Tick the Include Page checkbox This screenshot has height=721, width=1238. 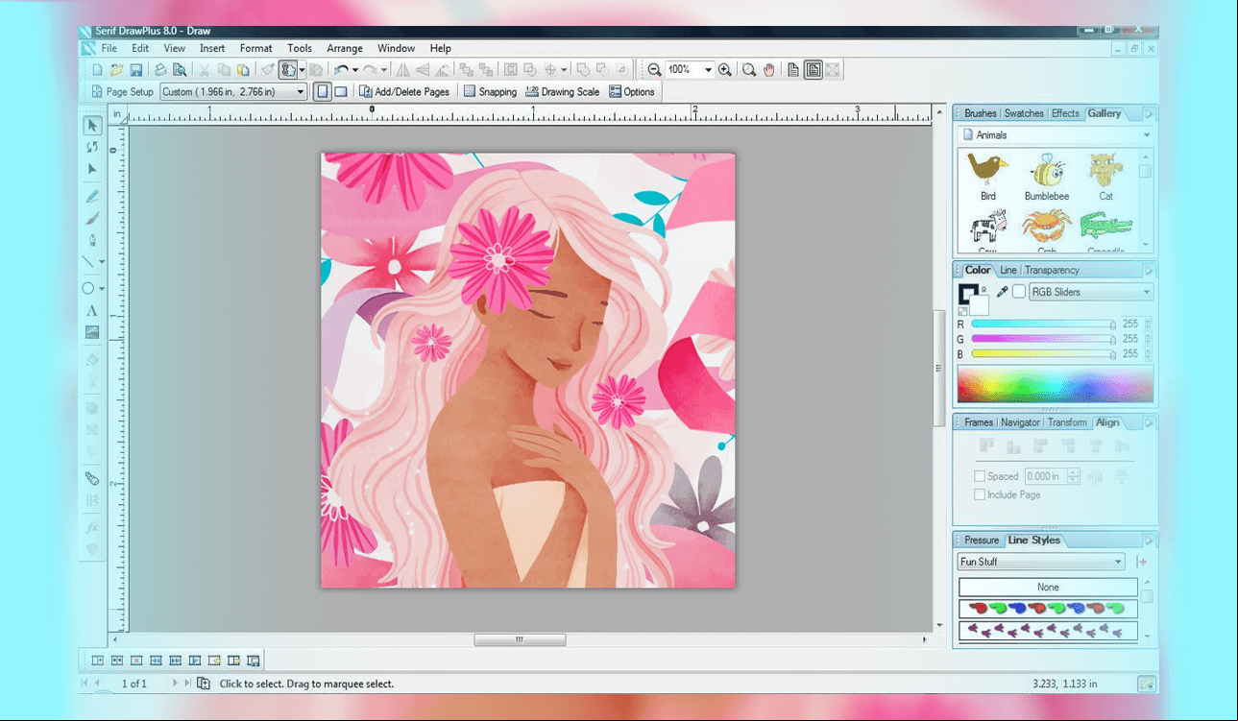980,494
